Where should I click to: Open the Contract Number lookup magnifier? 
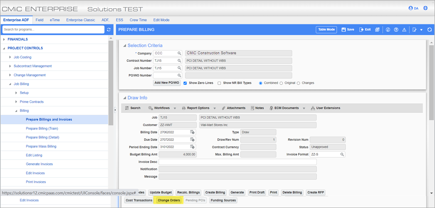tap(179, 60)
